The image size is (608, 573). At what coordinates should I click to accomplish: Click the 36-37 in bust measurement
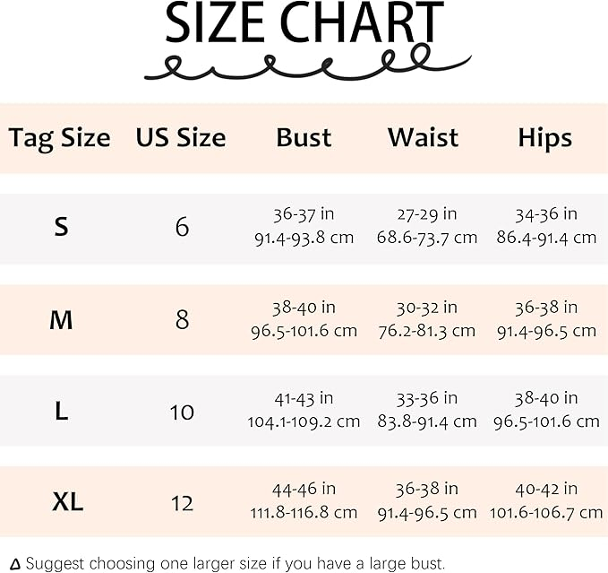[x=304, y=214]
